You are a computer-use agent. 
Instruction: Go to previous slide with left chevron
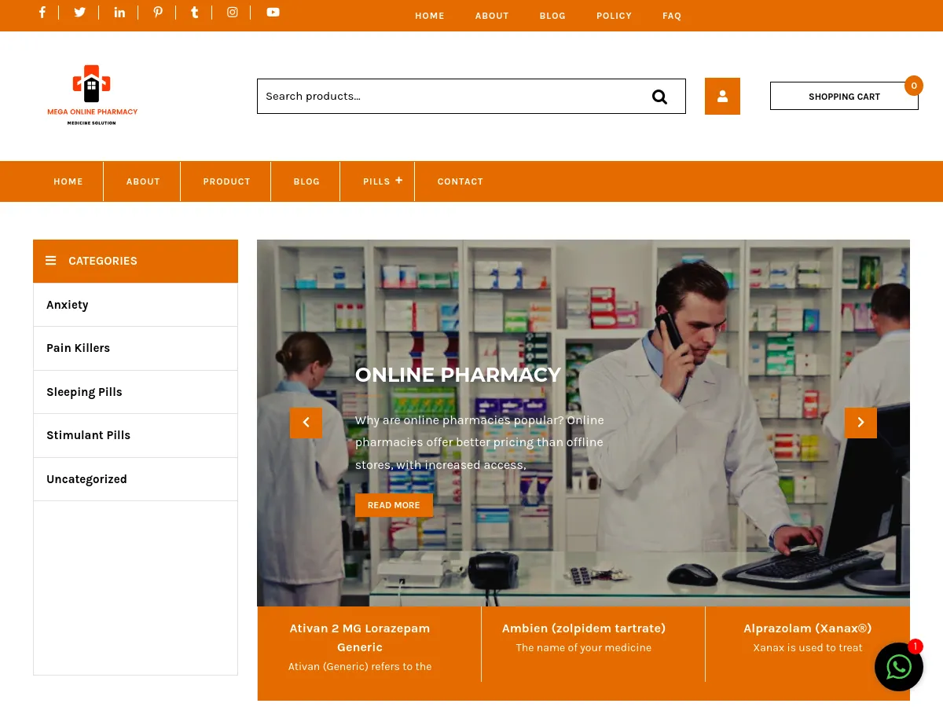[x=306, y=423]
